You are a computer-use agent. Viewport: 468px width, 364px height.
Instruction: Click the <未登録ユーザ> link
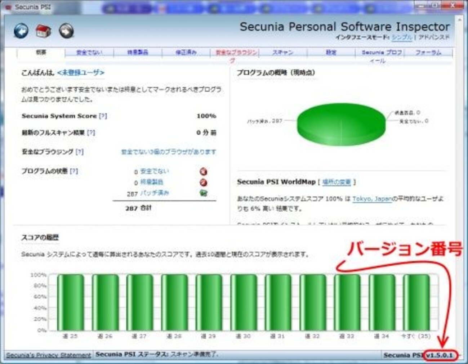click(81, 73)
